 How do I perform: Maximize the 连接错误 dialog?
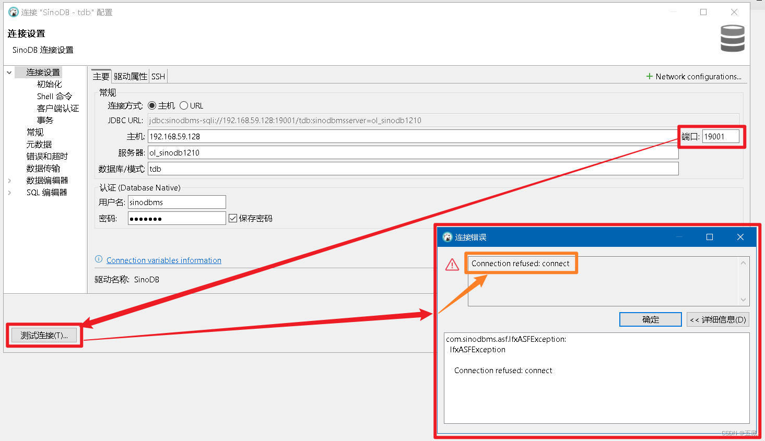(710, 237)
